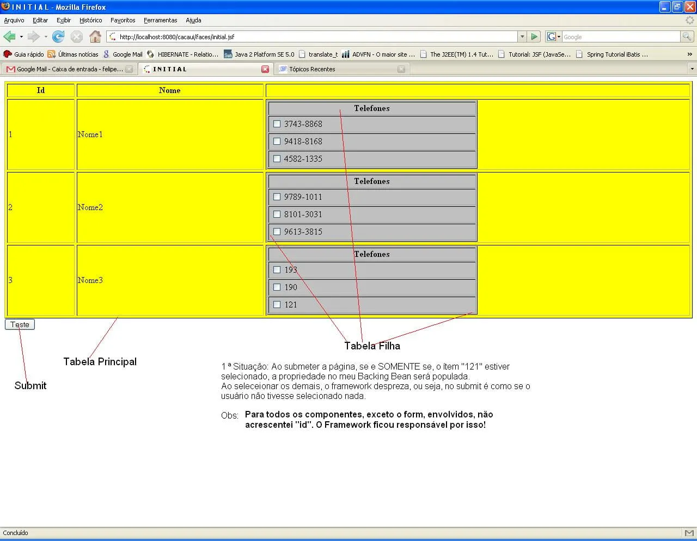Viewport: 697px width, 541px height.
Task: Click the search magnifier icon
Action: pos(687,36)
